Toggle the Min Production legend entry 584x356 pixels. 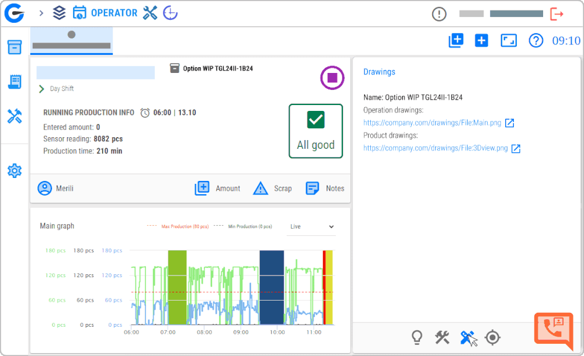pos(243,226)
